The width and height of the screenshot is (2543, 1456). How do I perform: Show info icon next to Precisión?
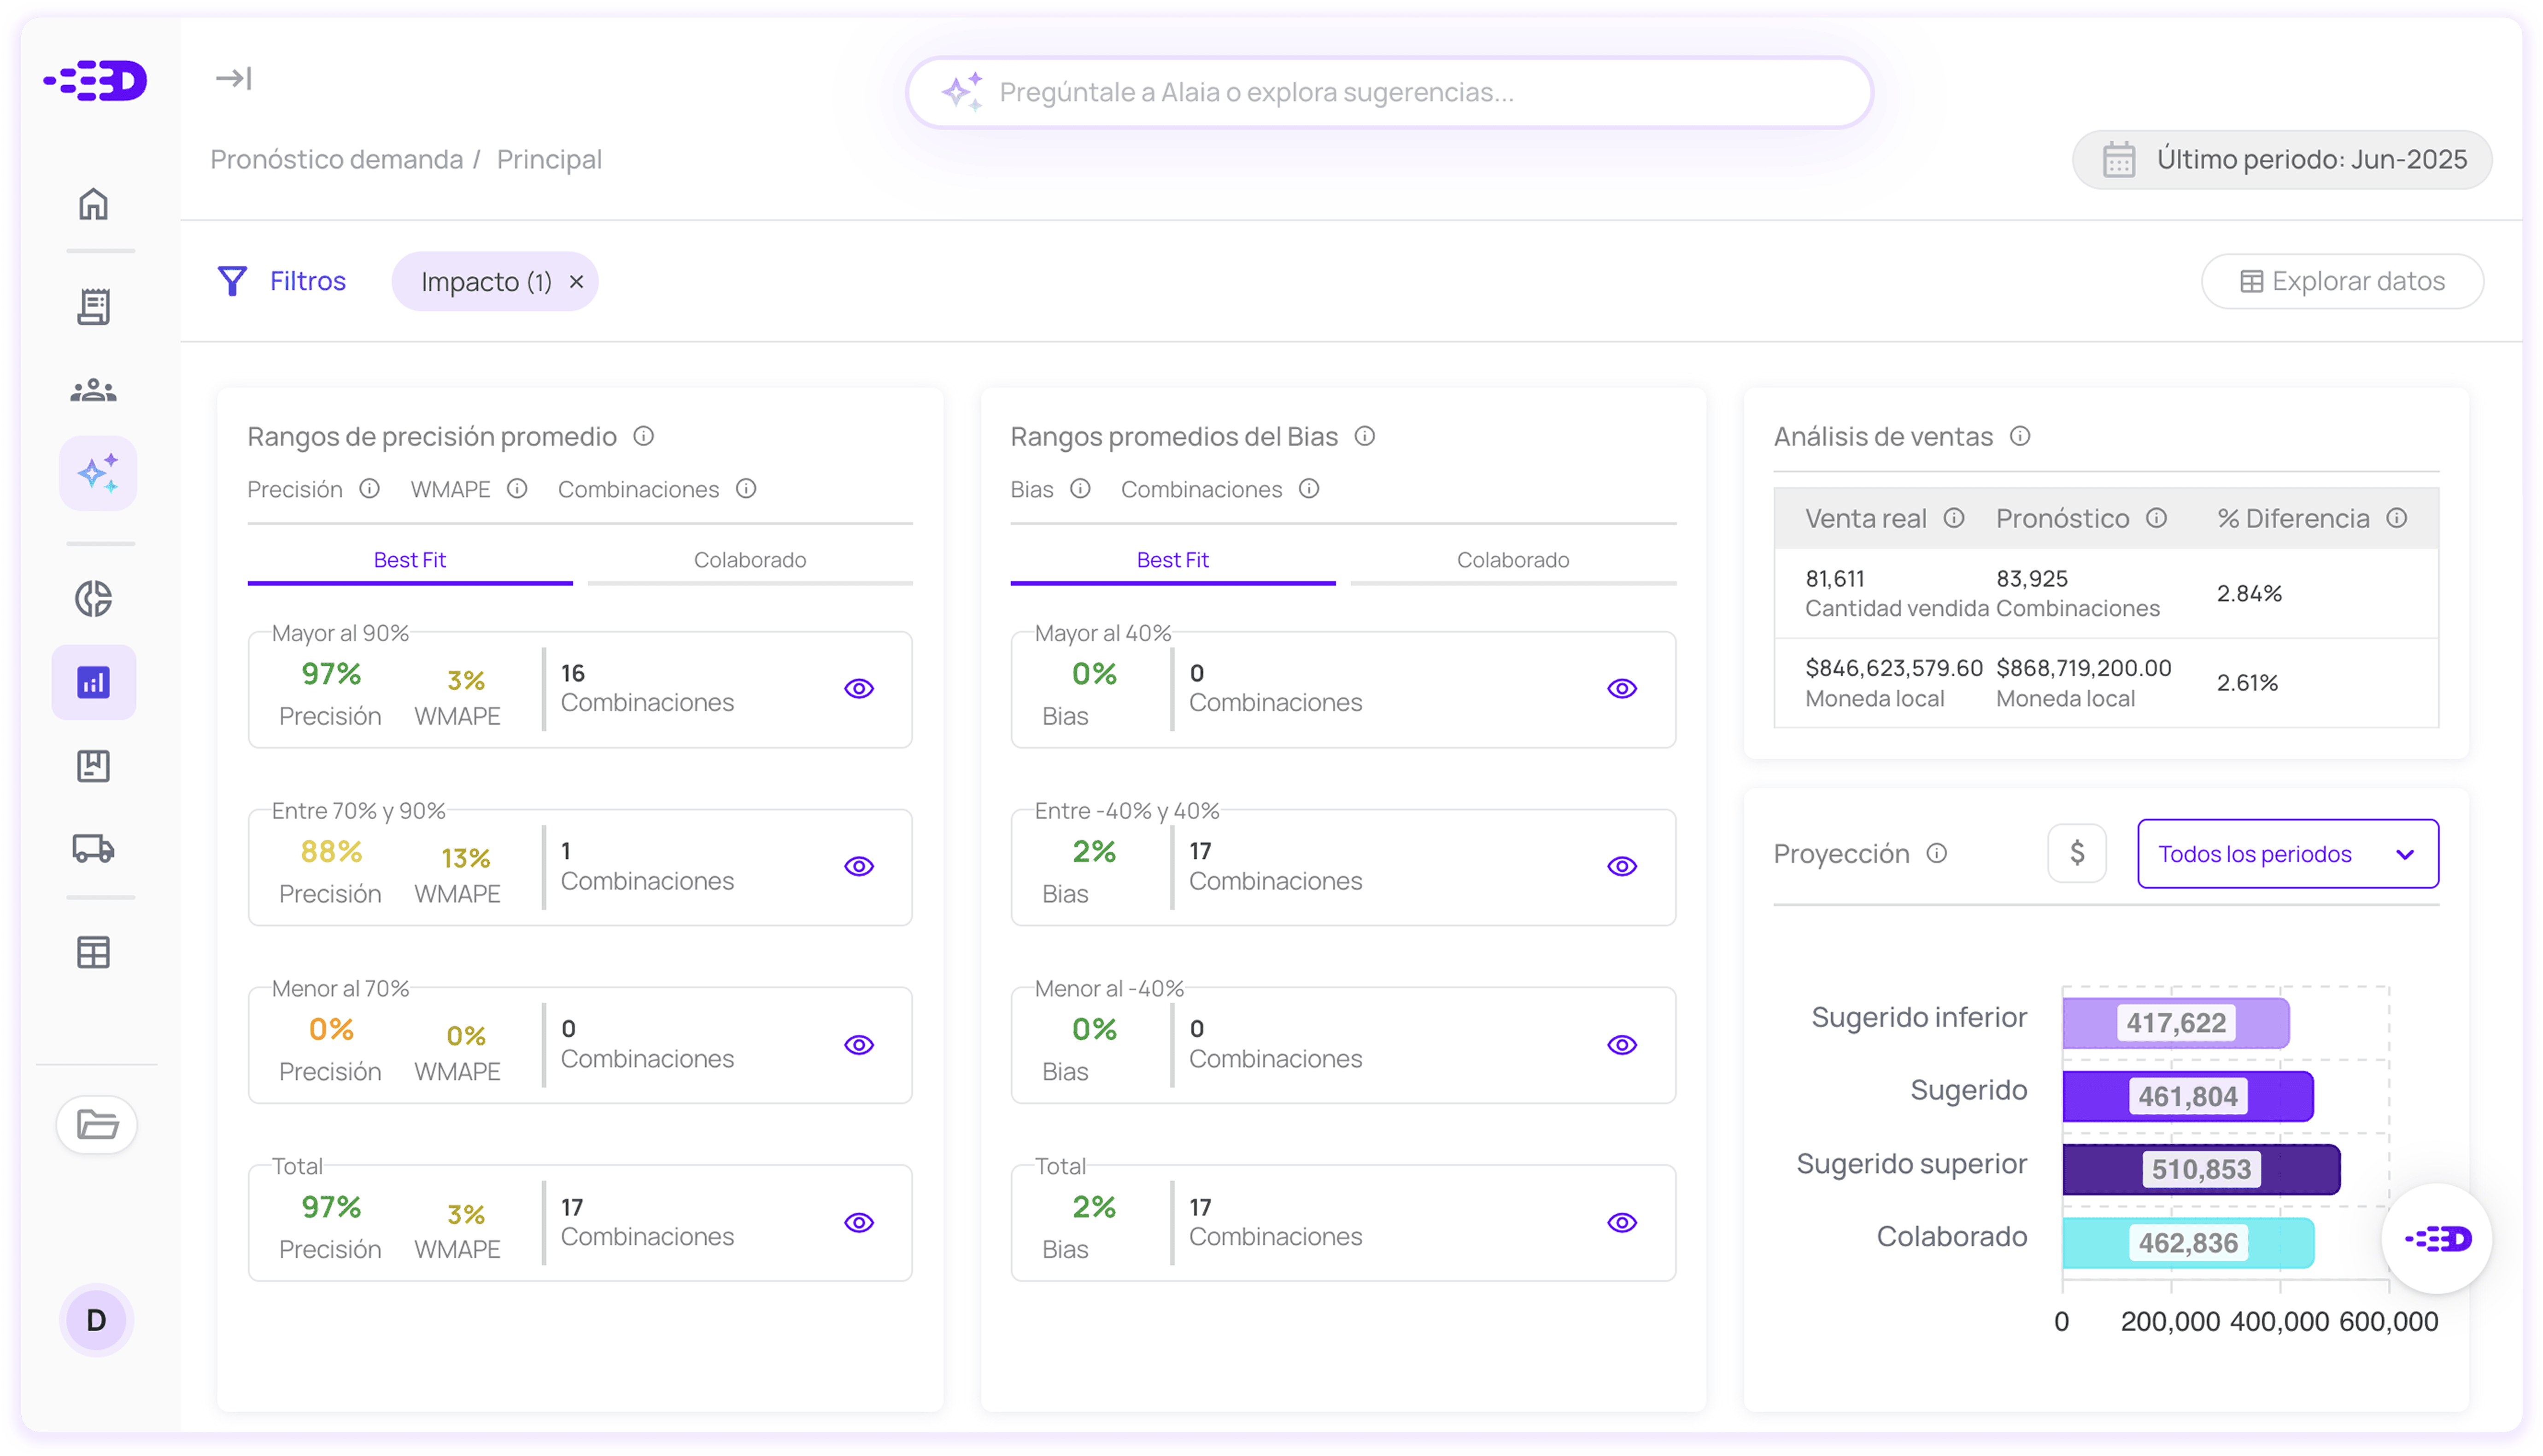tap(369, 488)
